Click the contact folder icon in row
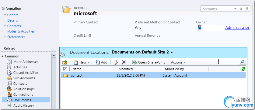Image resolution: width=255 pixels, height=110 pixels. coord(65,75)
